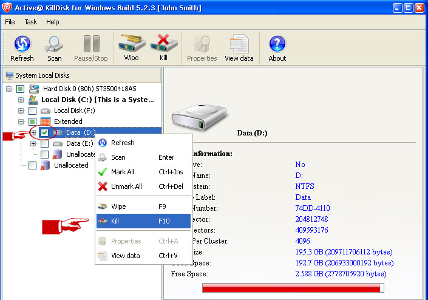
Task: Open the Task menu
Action: click(x=30, y=22)
